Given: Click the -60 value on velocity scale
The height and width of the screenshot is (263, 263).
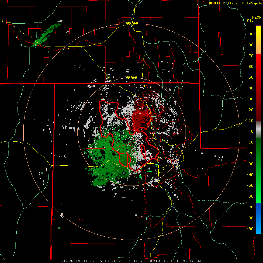Looking at the screenshot, I should [x=250, y=196].
